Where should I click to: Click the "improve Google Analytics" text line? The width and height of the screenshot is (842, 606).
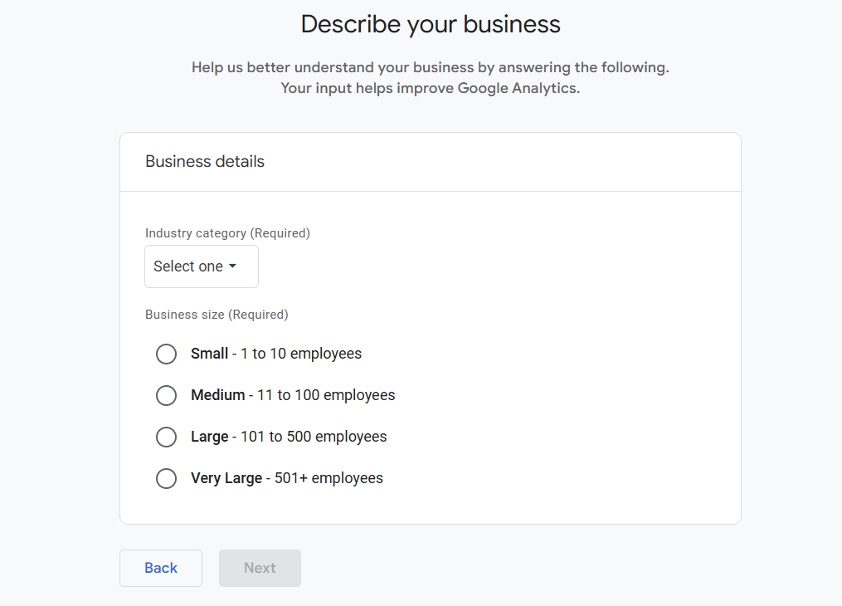(x=430, y=88)
